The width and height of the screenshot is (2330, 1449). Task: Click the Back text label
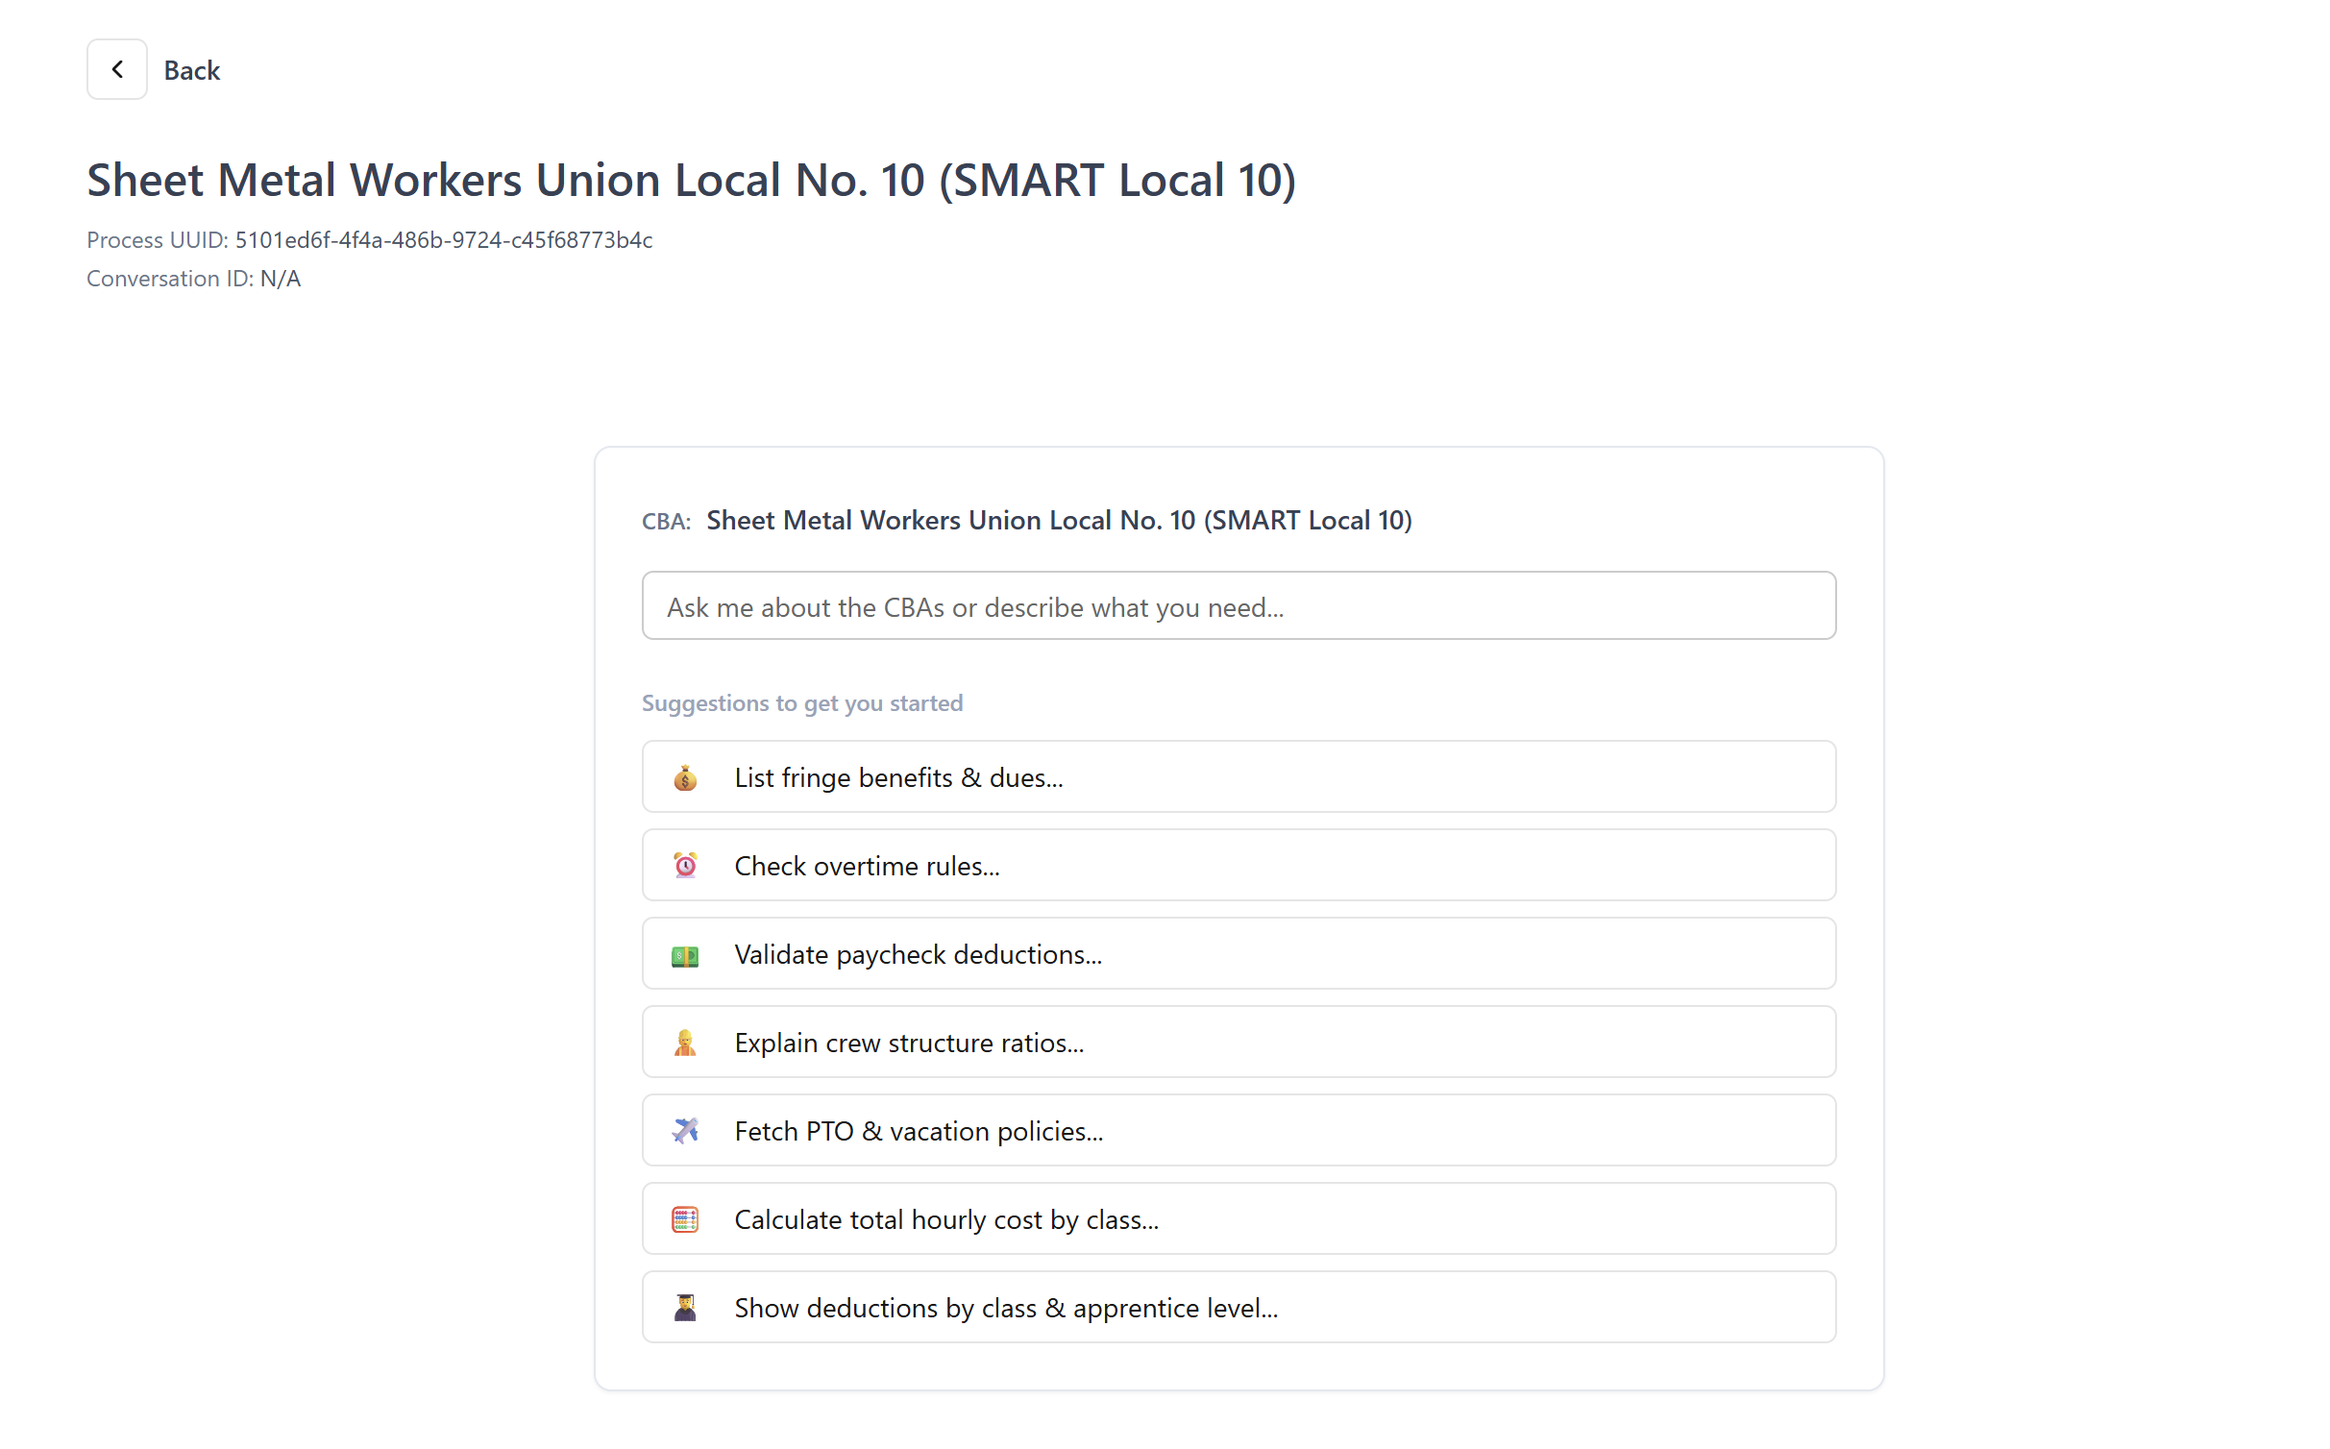(191, 70)
